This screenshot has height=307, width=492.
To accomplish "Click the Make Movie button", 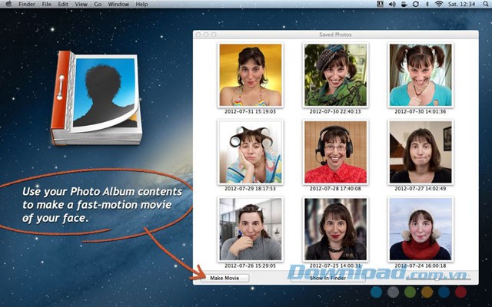I will click(224, 278).
